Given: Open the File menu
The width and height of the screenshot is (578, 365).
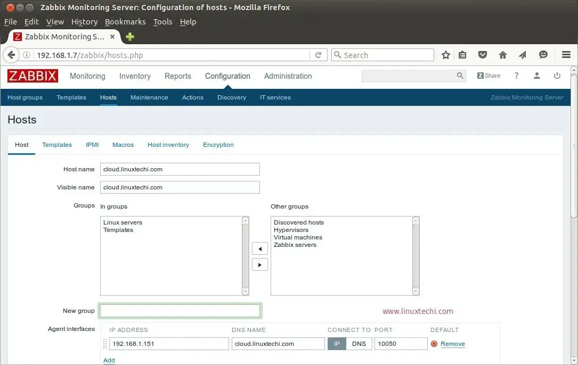Looking at the screenshot, I should [x=10, y=22].
